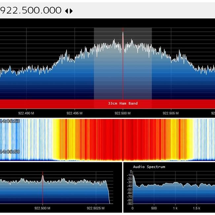Viewport: 215px width, 215px height.
Task: Tune to 922.490 M on frequency axis
Action: click(x=26, y=113)
